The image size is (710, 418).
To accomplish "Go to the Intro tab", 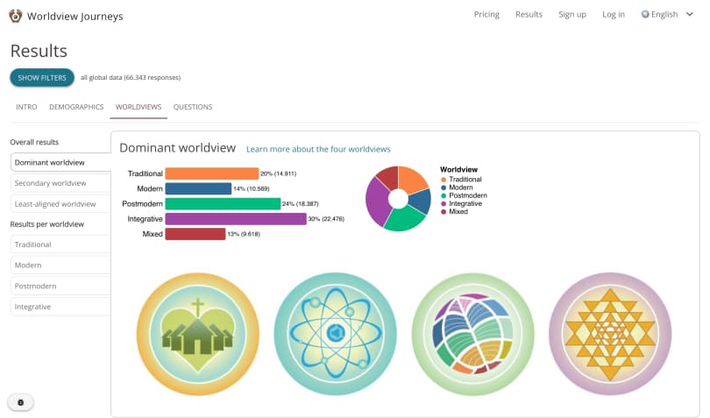I will [26, 107].
